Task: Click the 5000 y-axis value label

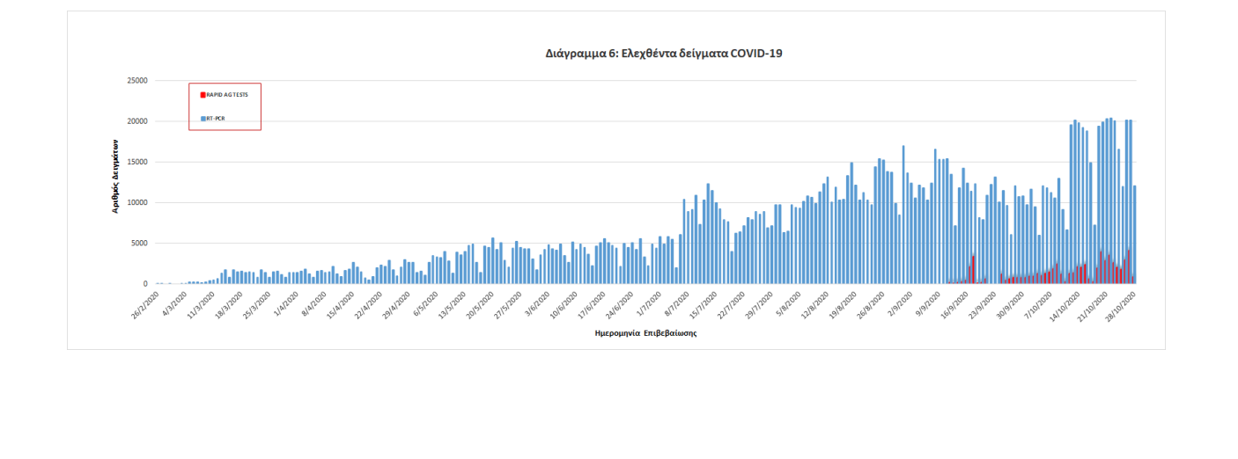Action: 139,244
